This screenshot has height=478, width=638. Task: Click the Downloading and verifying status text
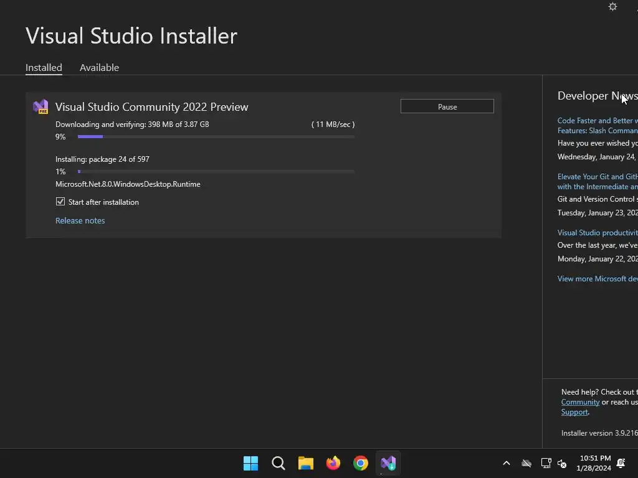click(132, 124)
